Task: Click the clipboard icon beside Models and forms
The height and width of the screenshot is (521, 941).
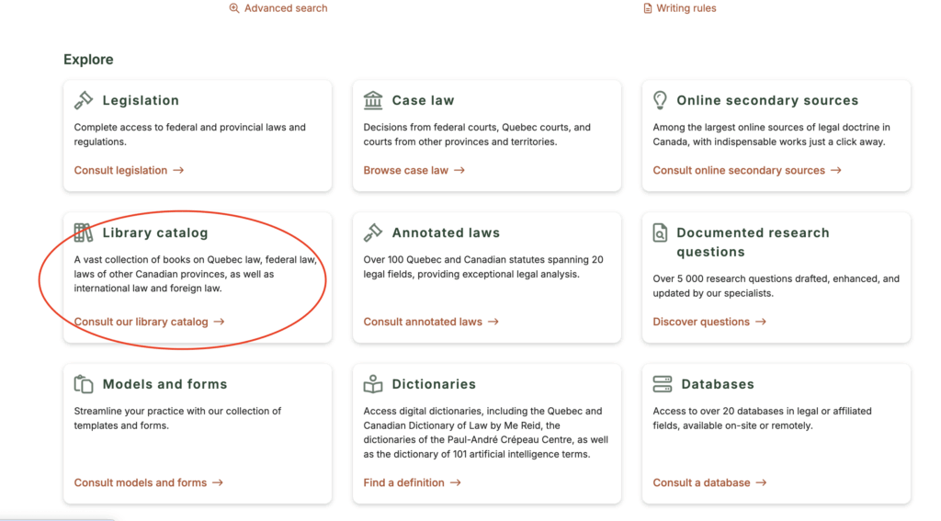Action: tap(84, 384)
